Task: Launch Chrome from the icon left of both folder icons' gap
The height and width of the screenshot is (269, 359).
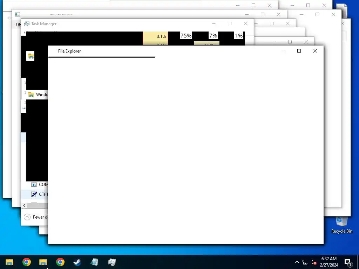Action: tap(27, 262)
